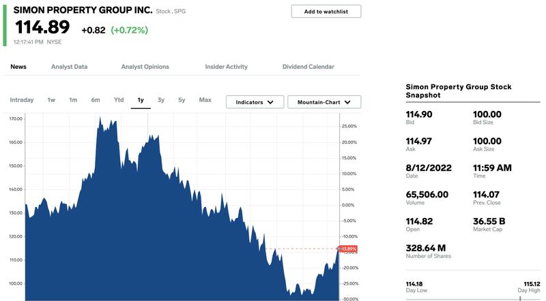Click the 114.89 current price
546x301 pixels.
click(42, 27)
